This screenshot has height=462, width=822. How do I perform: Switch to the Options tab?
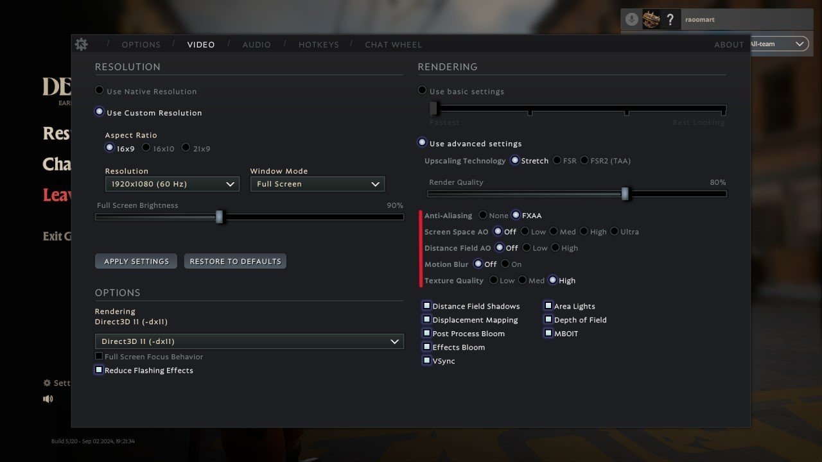point(141,44)
